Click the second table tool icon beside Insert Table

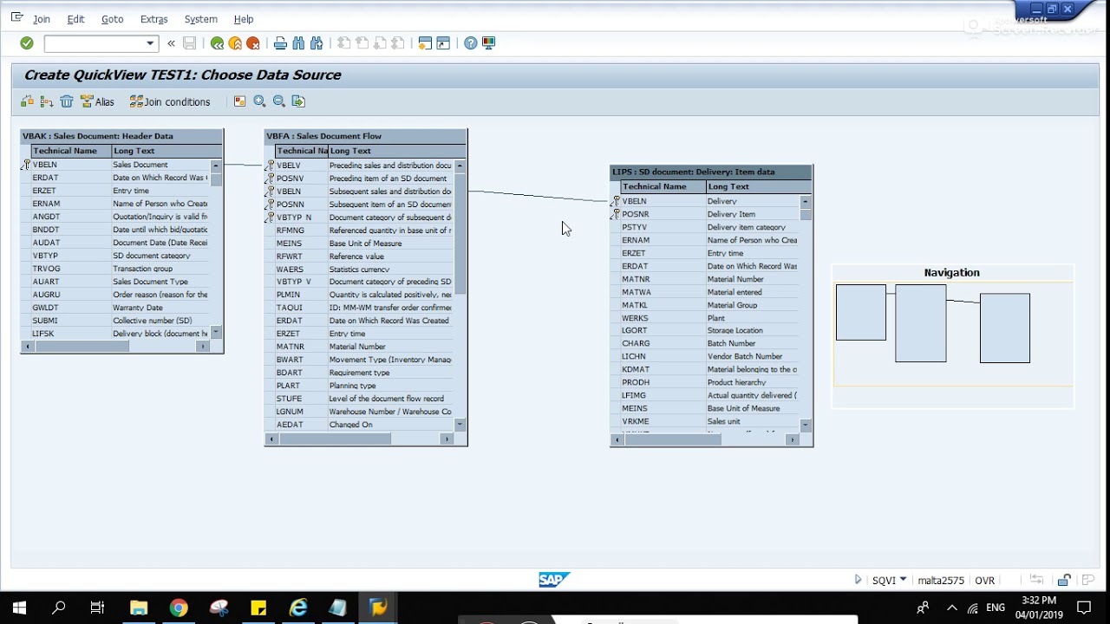(x=47, y=101)
